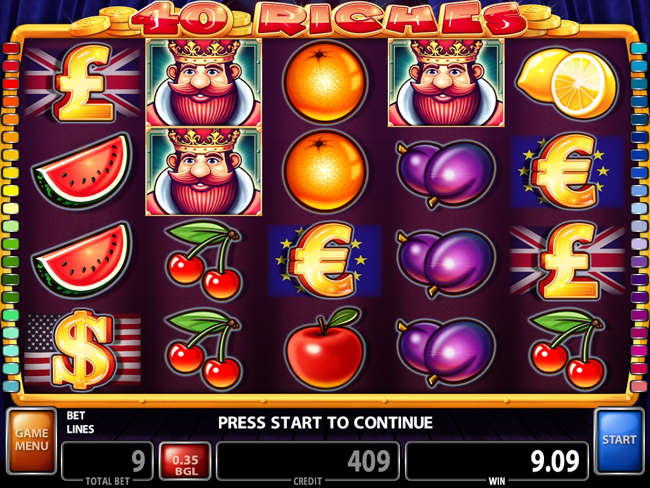Click the Credit display showing 409
The image size is (650, 488).
(x=308, y=461)
